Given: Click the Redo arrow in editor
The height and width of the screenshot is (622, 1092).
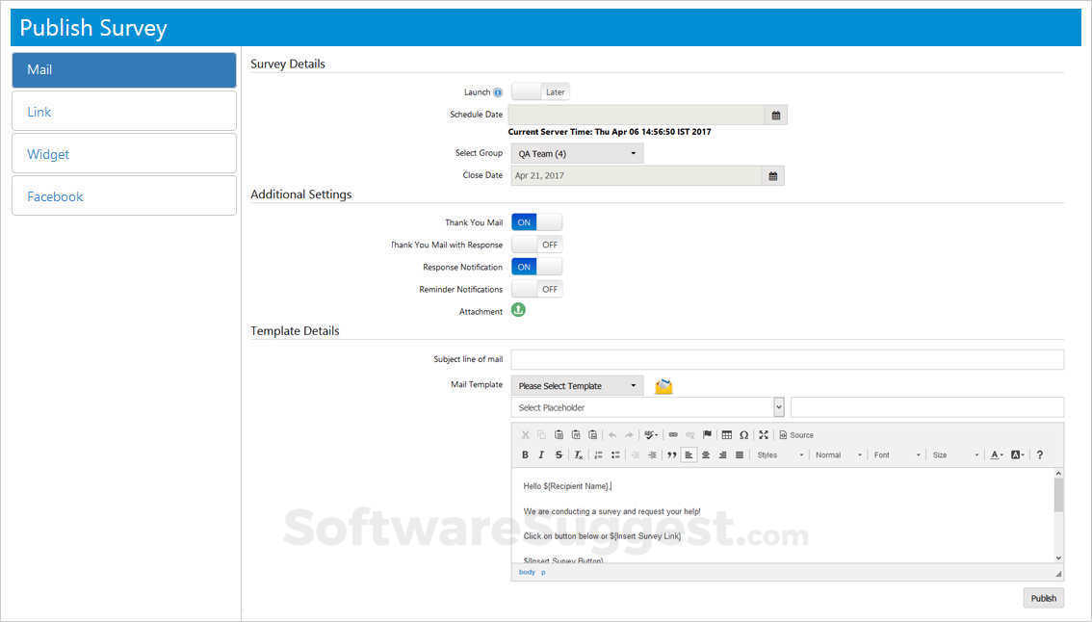Looking at the screenshot, I should (x=630, y=434).
